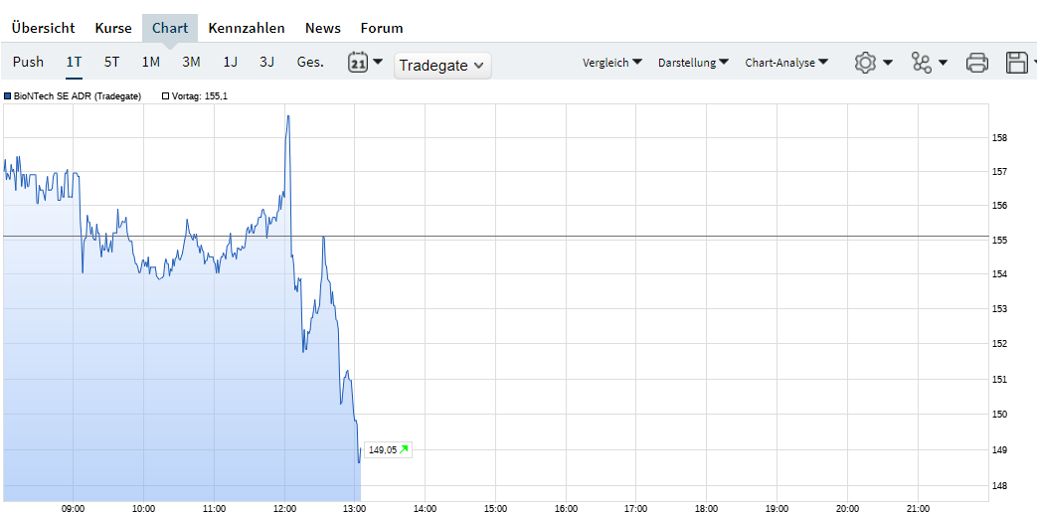
Task: Print the chart via printer icon
Action: point(976,63)
